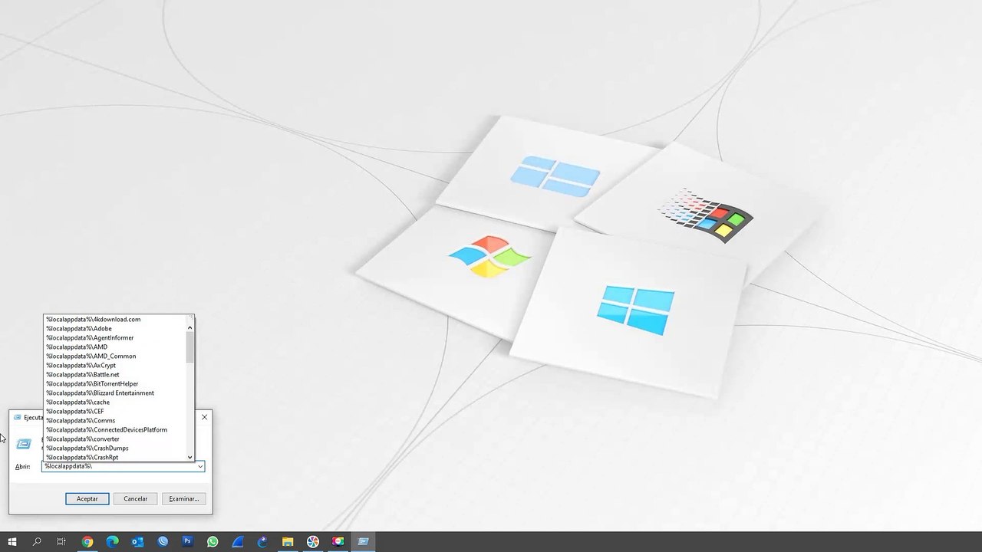Click the Run dialog taskbar icon

[x=363, y=542]
